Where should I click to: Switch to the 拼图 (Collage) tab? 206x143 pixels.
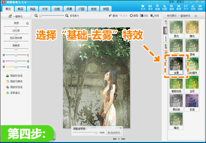[x=106, y=8]
